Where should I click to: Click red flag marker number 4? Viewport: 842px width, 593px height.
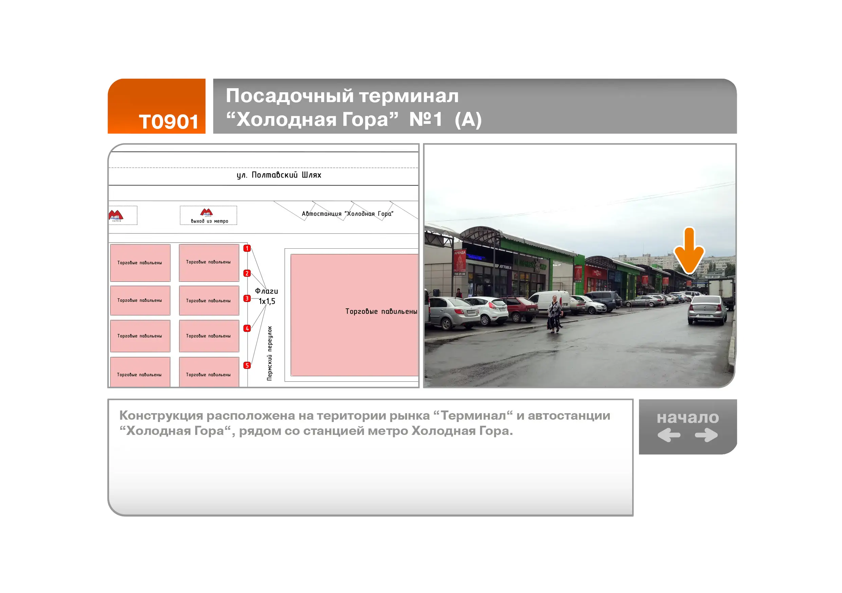click(247, 328)
